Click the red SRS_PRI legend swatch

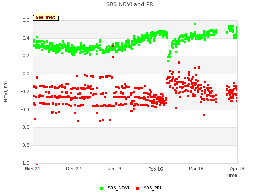(x=138, y=188)
